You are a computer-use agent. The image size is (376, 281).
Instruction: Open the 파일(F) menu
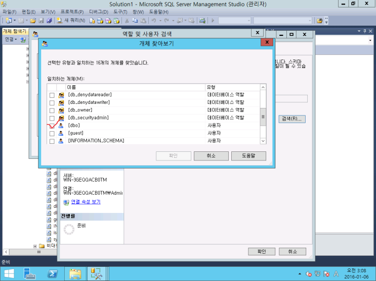10,12
